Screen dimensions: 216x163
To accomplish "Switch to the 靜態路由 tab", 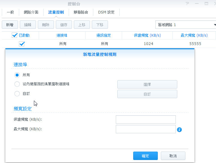I will 81,12.
